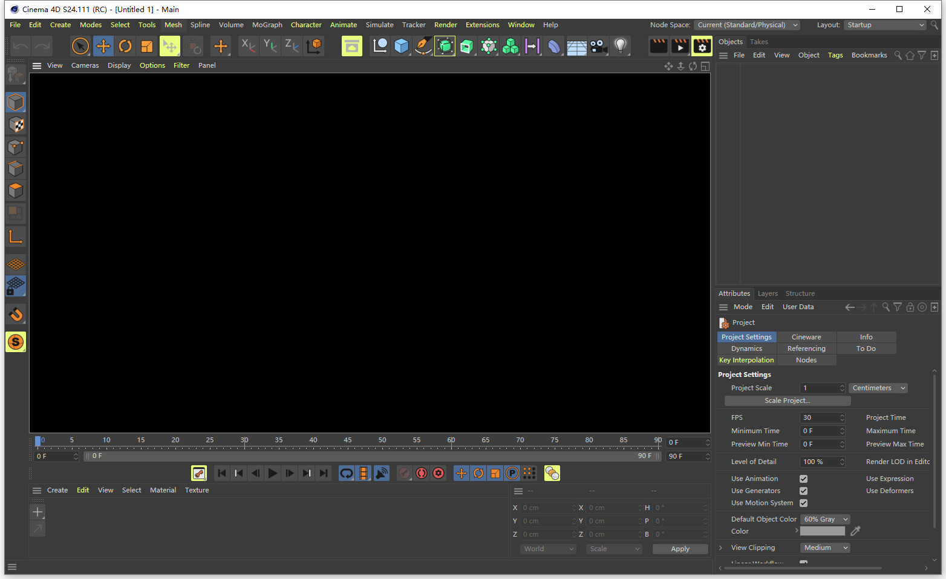Viewport: 946px width, 579px height.
Task: Open Scale dropdown in coordinates panel
Action: coord(614,549)
